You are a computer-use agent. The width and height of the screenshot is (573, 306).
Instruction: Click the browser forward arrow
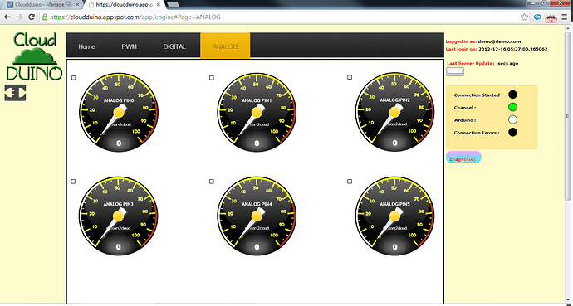(x=19, y=17)
